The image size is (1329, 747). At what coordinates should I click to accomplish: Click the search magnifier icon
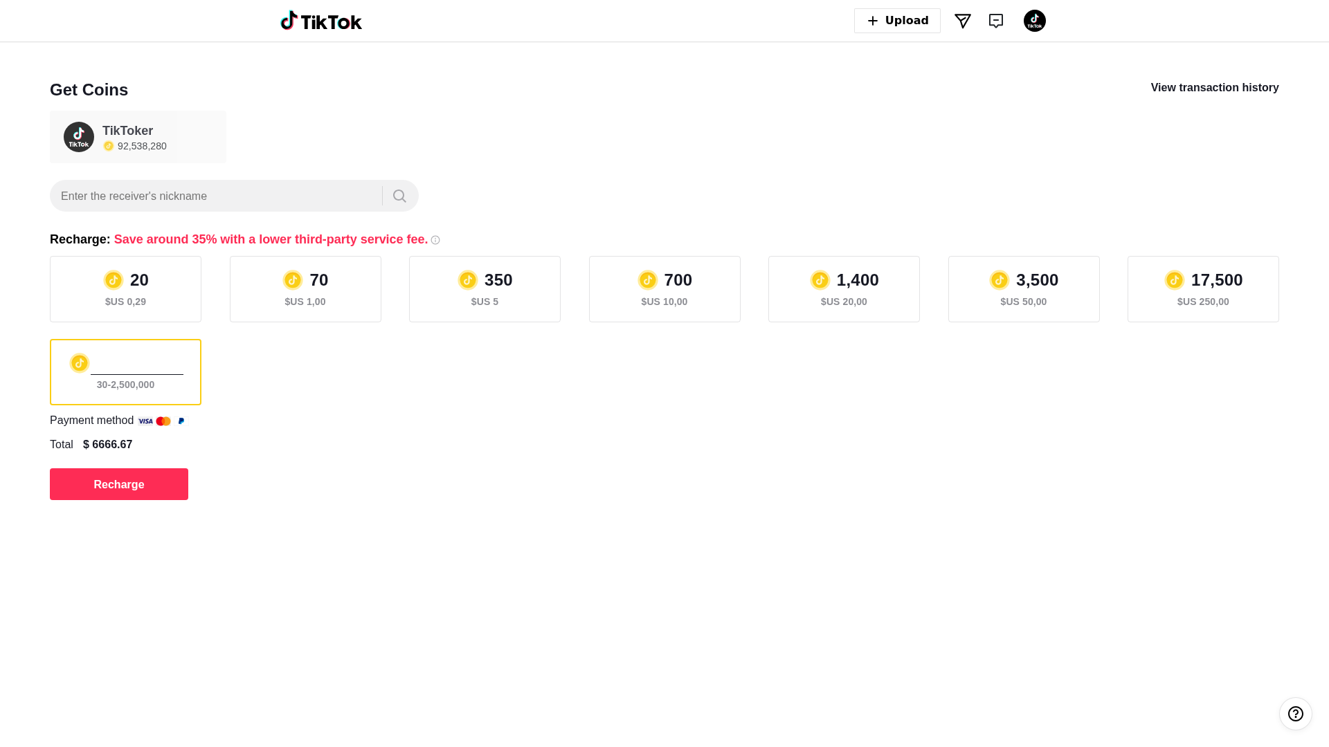[399, 196]
